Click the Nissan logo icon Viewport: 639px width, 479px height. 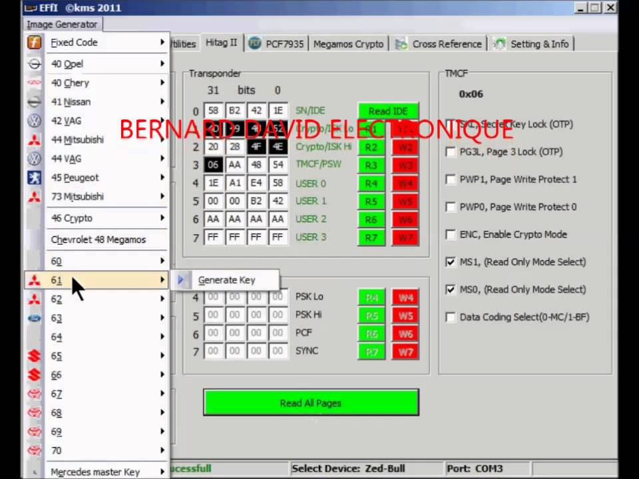[34, 102]
